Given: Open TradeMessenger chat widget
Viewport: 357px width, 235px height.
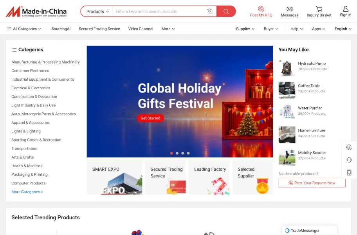Looking at the screenshot, I should (309, 230).
